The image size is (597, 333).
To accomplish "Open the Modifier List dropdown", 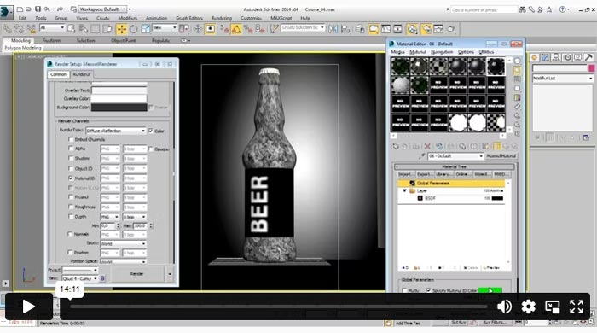I will [563, 78].
